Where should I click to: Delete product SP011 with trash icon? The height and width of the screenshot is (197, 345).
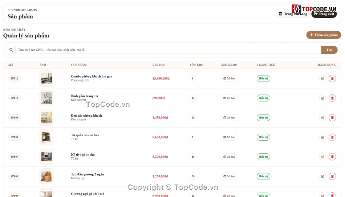pos(332,79)
